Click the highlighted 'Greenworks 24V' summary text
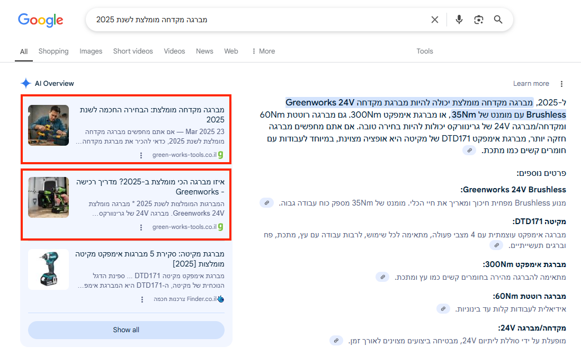This screenshot has height=355, width=581. coord(320,103)
